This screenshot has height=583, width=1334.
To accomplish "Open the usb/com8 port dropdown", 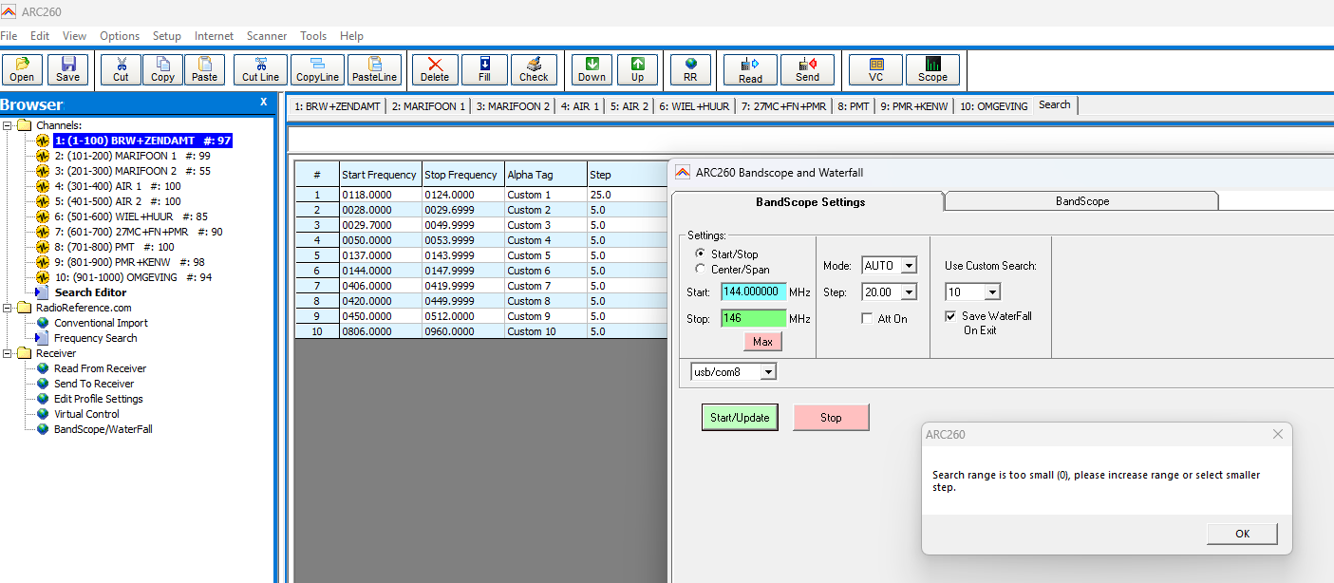I will tap(768, 371).
